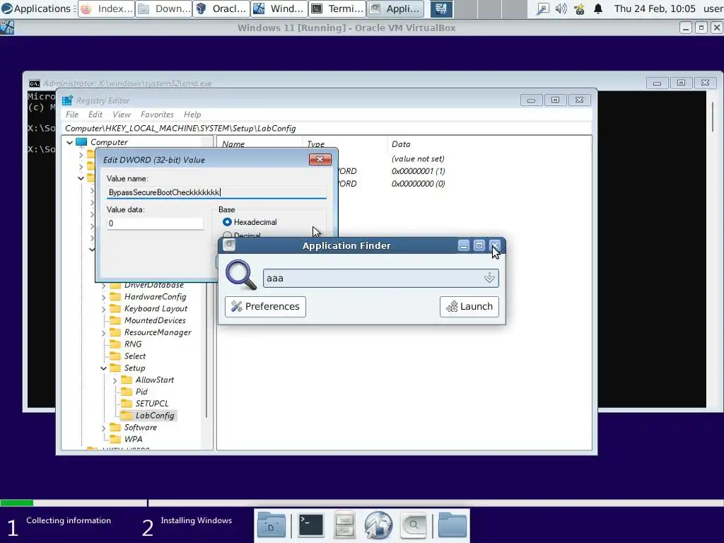The width and height of the screenshot is (724, 543).
Task: Expand the DriverDatabase key
Action: click(x=103, y=286)
